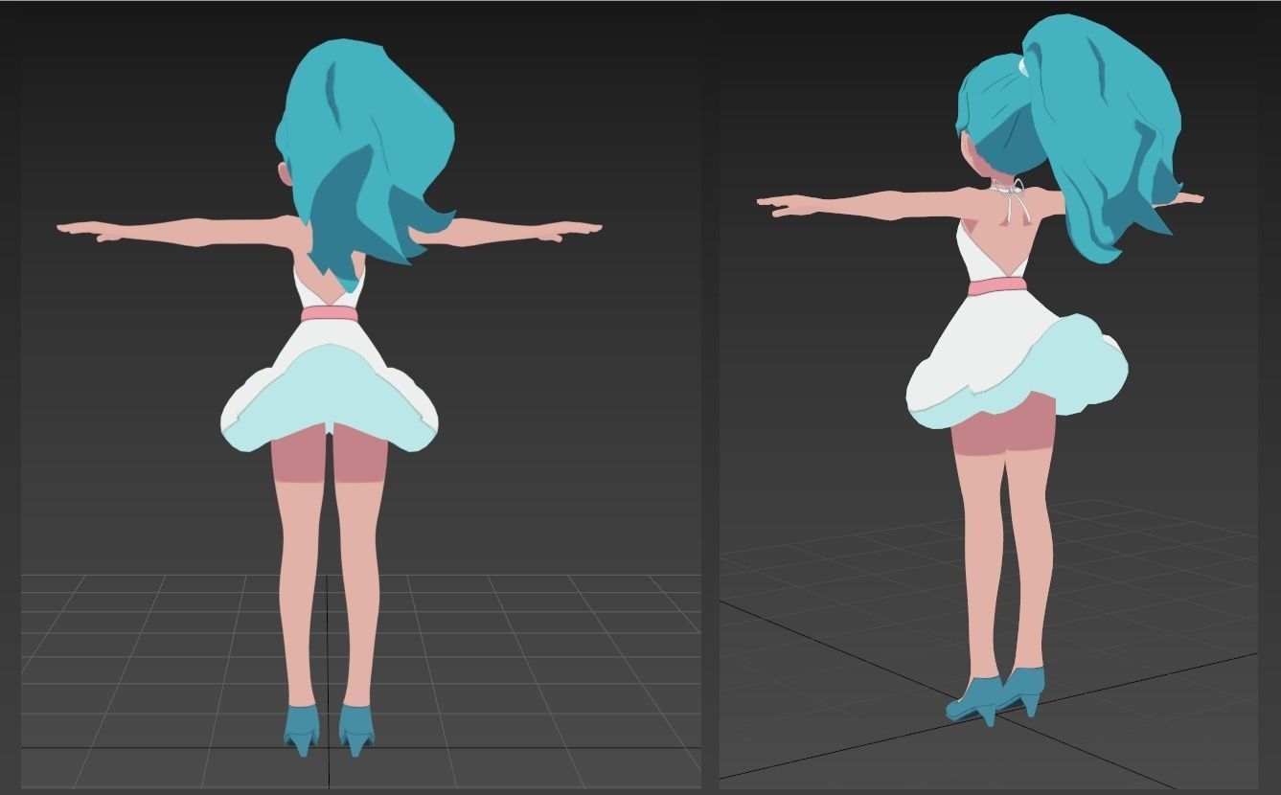Image resolution: width=1281 pixels, height=795 pixels.
Task: Select the pink waist belt in right viewport
Action: point(996,285)
